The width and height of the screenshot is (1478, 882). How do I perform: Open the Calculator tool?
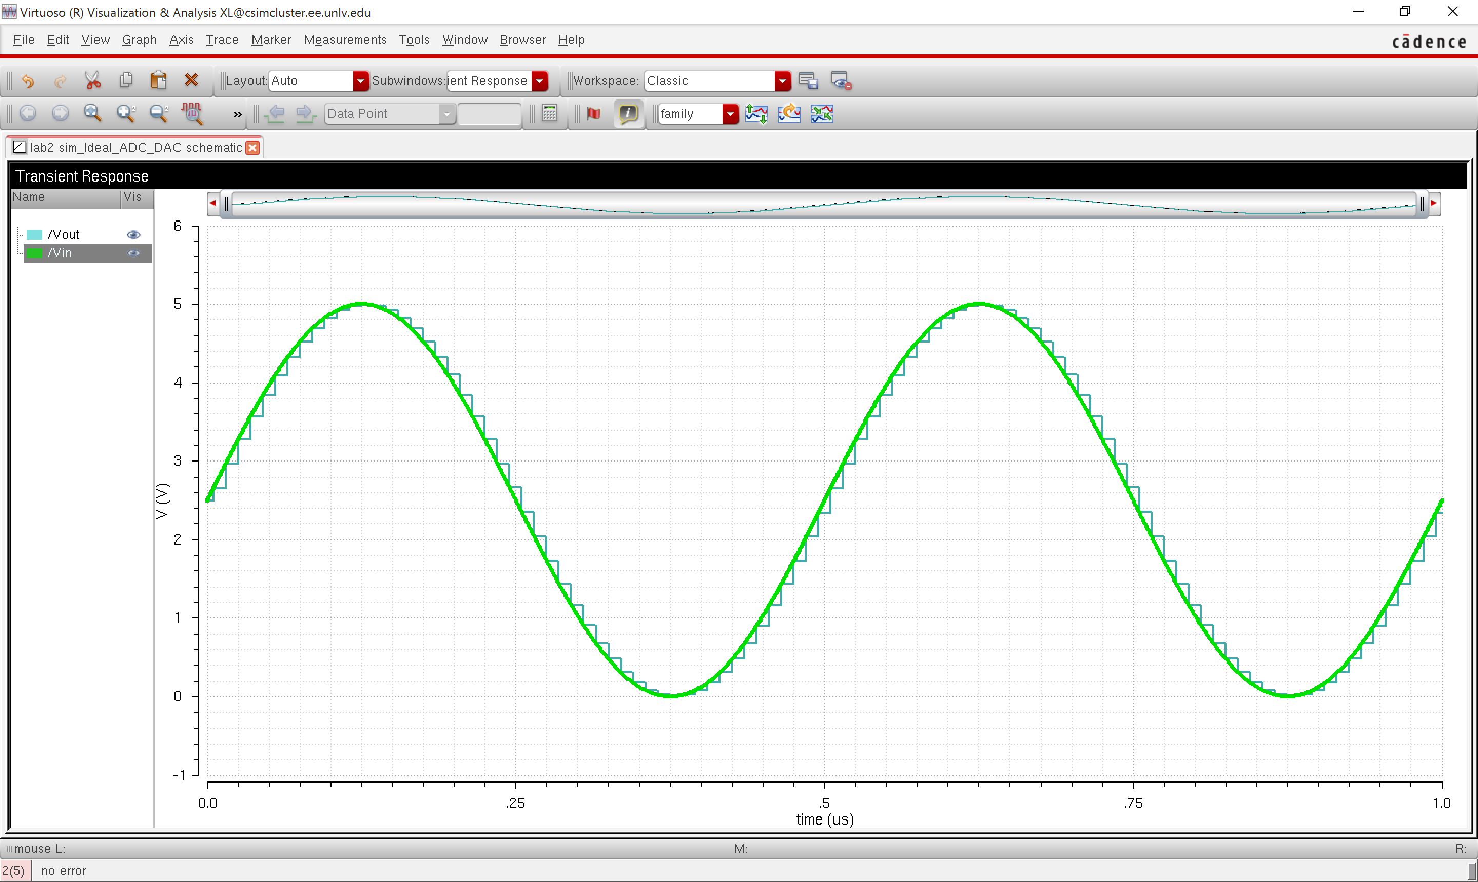coord(549,113)
